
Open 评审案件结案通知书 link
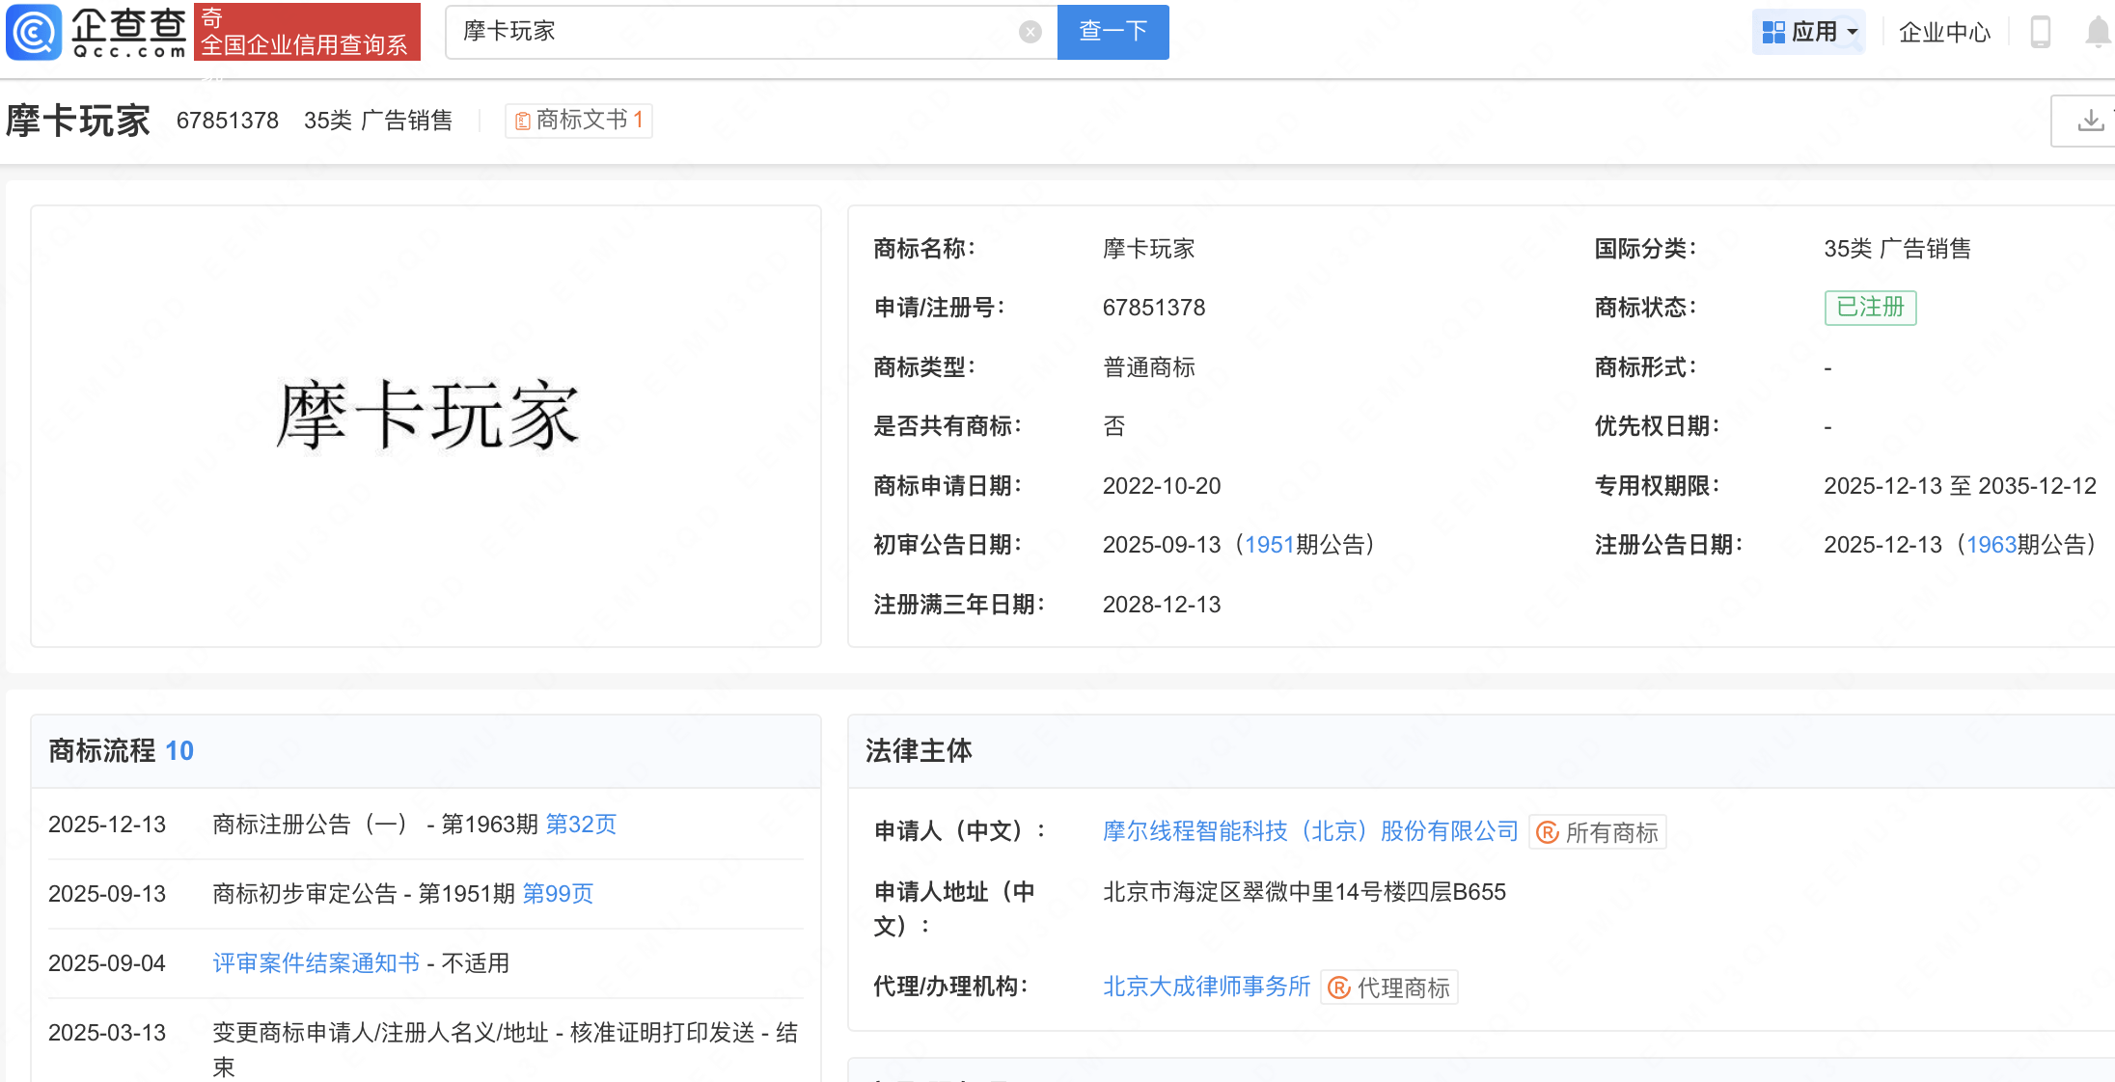pyautogui.click(x=316, y=963)
